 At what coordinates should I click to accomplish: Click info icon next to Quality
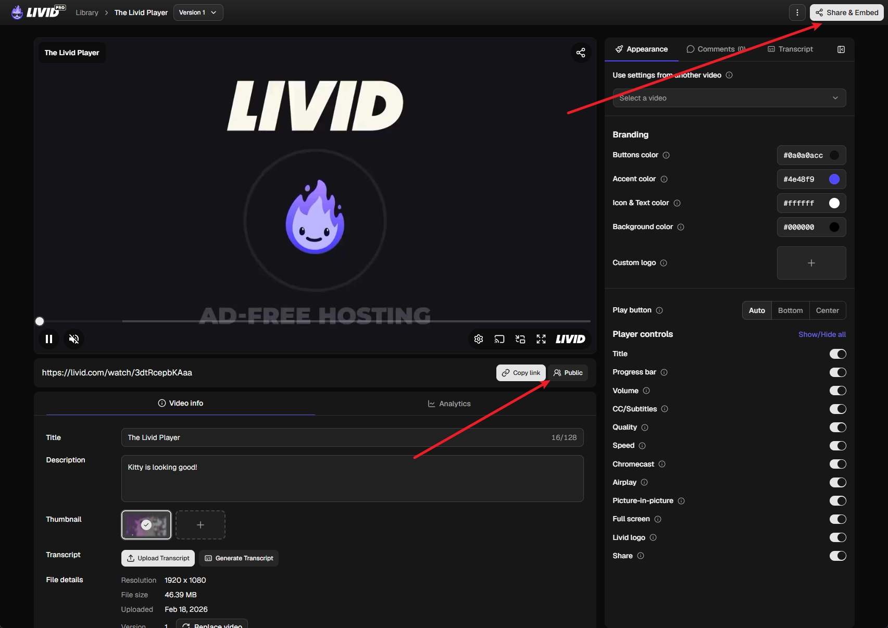pyautogui.click(x=645, y=428)
